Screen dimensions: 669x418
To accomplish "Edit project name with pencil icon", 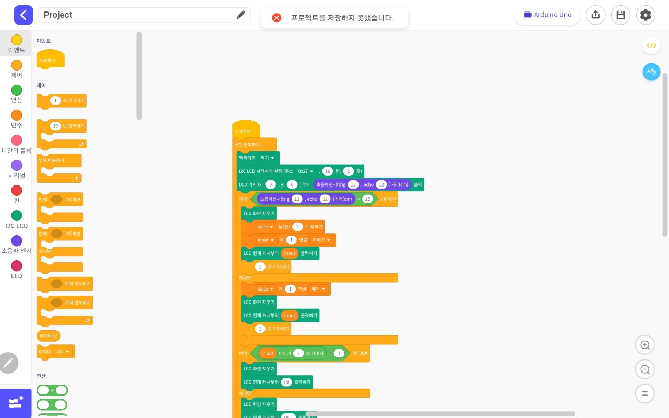I will pyautogui.click(x=240, y=15).
